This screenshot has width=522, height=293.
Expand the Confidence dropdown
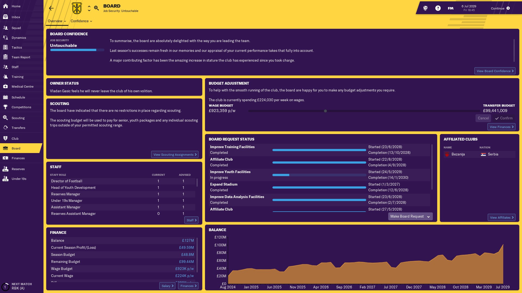81,21
